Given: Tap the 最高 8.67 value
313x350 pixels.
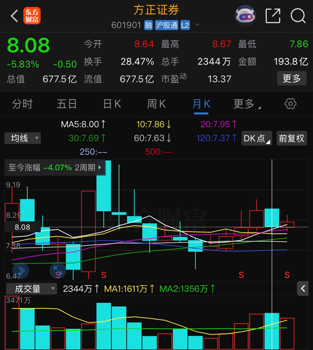Looking at the screenshot, I should [222, 44].
